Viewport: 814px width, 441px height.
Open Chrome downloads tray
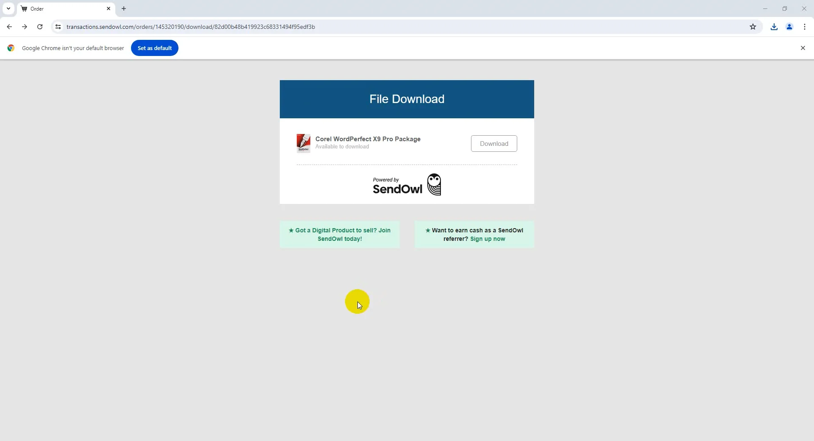click(774, 27)
